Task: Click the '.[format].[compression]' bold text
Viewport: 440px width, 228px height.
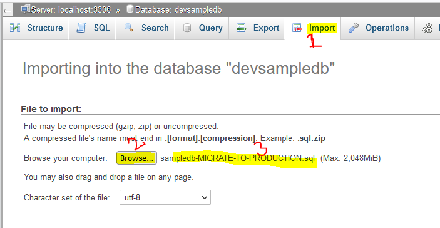Action: tap(210, 138)
